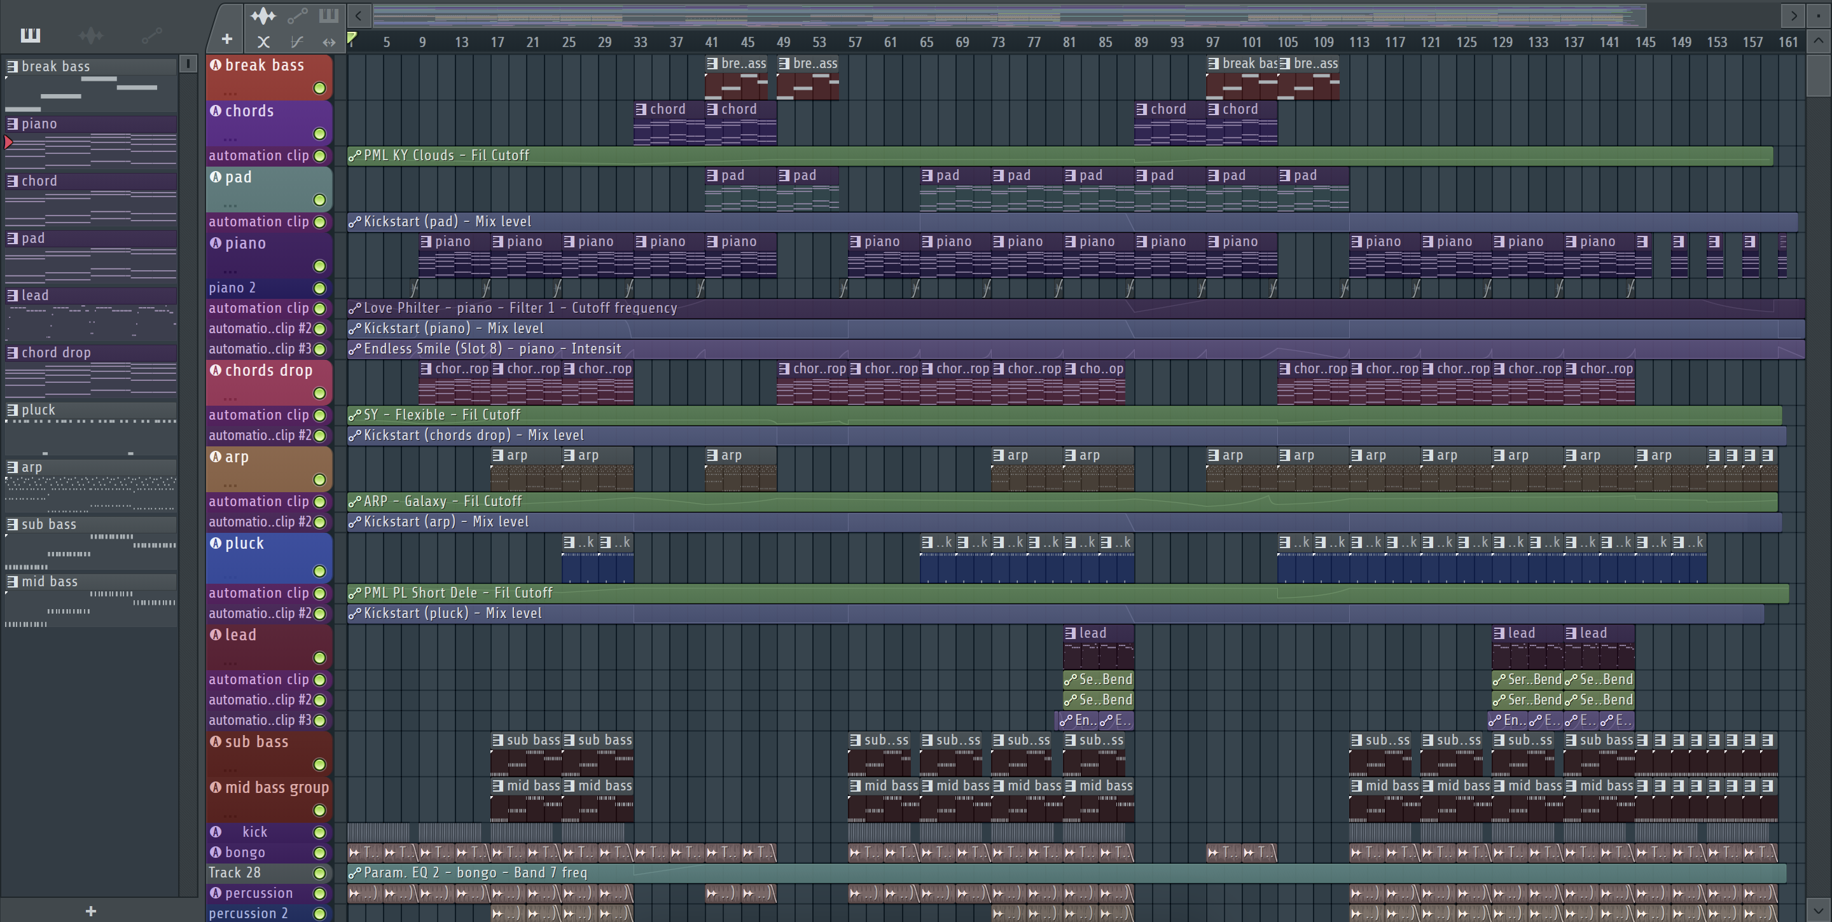Image resolution: width=1832 pixels, height=922 pixels.
Task: Show automation clips in the picker panel
Action: click(151, 35)
